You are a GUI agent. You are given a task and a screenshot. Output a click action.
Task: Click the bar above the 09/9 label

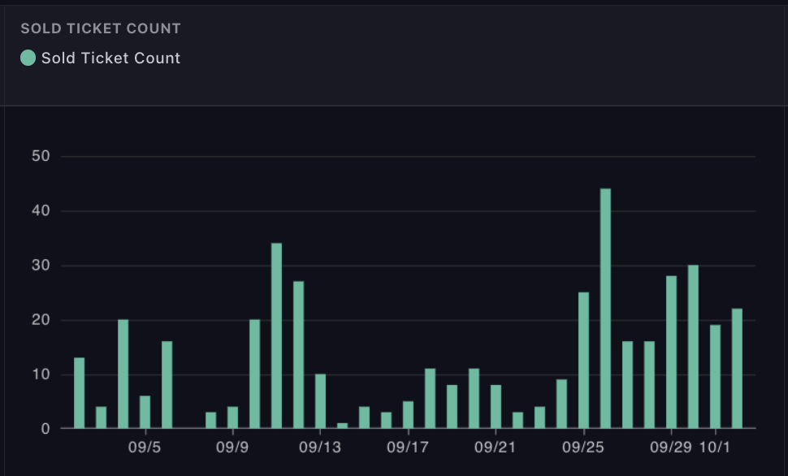pos(232,418)
